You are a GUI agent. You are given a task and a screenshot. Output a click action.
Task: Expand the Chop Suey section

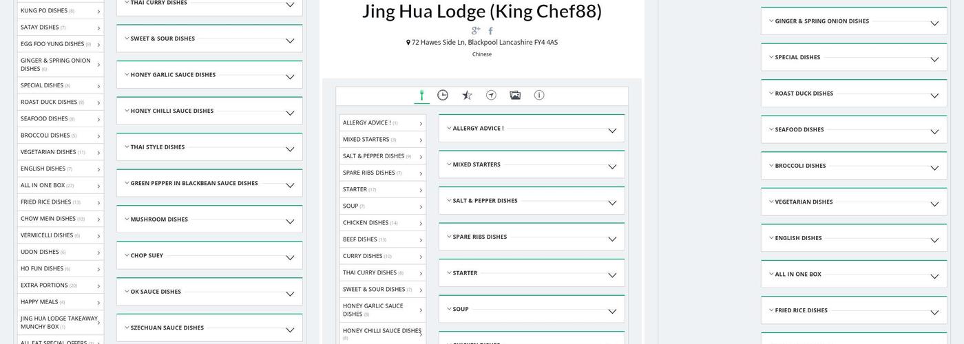209,256
